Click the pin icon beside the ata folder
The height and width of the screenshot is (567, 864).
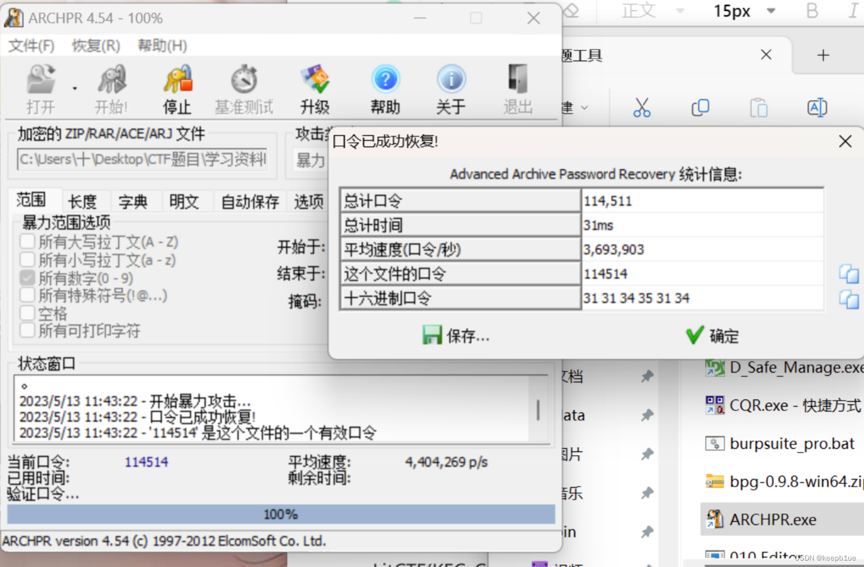click(x=647, y=415)
